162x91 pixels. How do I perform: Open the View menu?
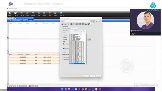[17, 10]
